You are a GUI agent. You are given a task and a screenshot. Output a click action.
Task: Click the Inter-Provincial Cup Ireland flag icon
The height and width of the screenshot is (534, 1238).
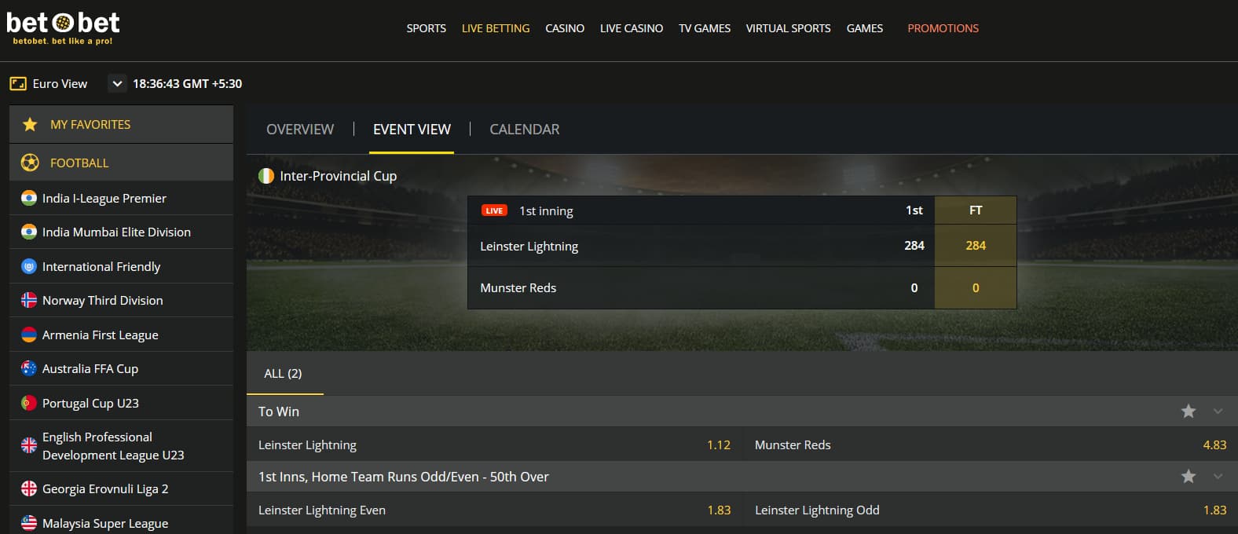[x=266, y=176]
